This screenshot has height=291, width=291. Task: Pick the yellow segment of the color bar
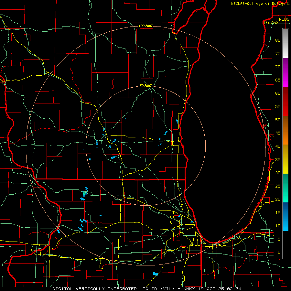pyautogui.click(x=286, y=159)
